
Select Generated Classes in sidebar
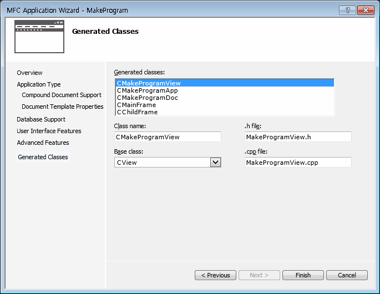click(x=43, y=157)
